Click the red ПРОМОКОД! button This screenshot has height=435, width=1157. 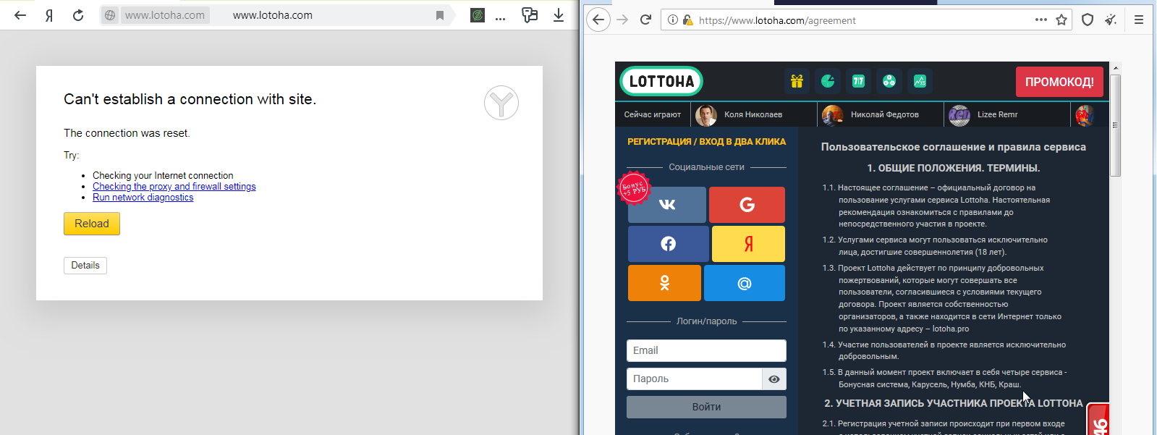(1059, 82)
